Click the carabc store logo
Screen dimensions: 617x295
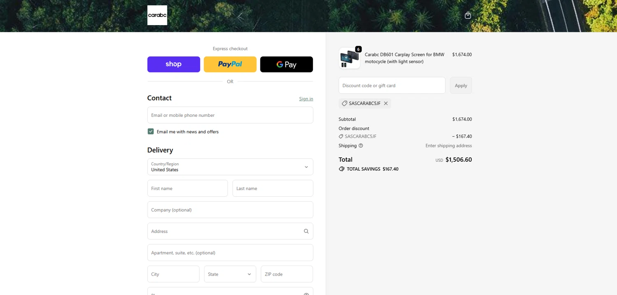pyautogui.click(x=157, y=15)
